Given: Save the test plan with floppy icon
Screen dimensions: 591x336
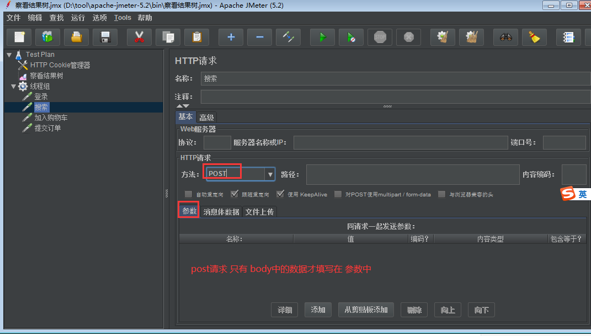Looking at the screenshot, I should coord(105,37).
